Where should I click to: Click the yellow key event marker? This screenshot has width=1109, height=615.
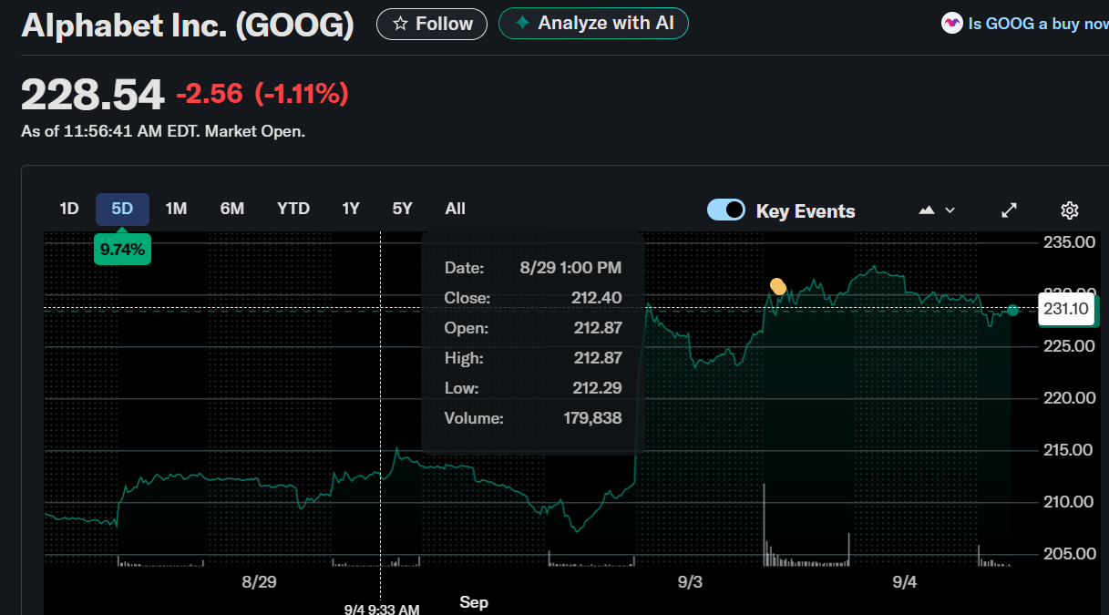coord(778,288)
